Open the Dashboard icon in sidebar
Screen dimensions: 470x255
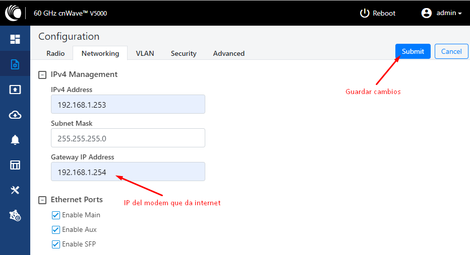(x=15, y=39)
